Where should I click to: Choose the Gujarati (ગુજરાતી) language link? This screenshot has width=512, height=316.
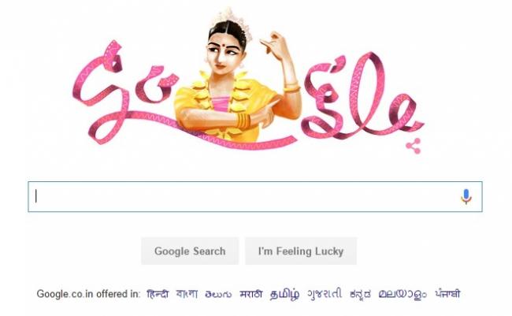[x=325, y=294]
